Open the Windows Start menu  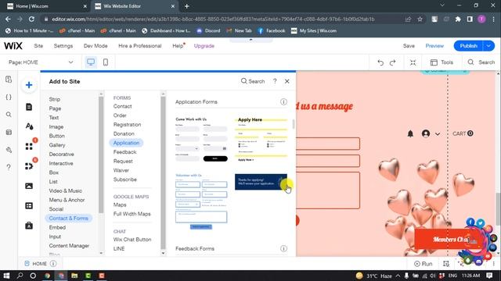point(6,276)
